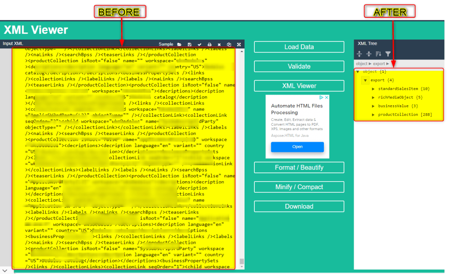This screenshot has height=274, width=454.
Task: Click the copy icon in Input XML toolbar
Action: point(229,44)
